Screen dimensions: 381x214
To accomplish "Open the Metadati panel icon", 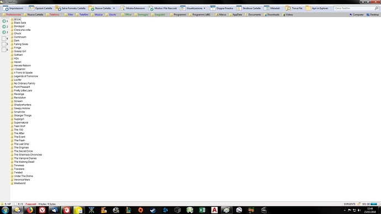I will click(267, 8).
